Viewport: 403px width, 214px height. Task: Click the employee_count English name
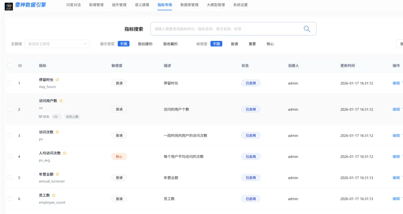pyautogui.click(x=52, y=202)
